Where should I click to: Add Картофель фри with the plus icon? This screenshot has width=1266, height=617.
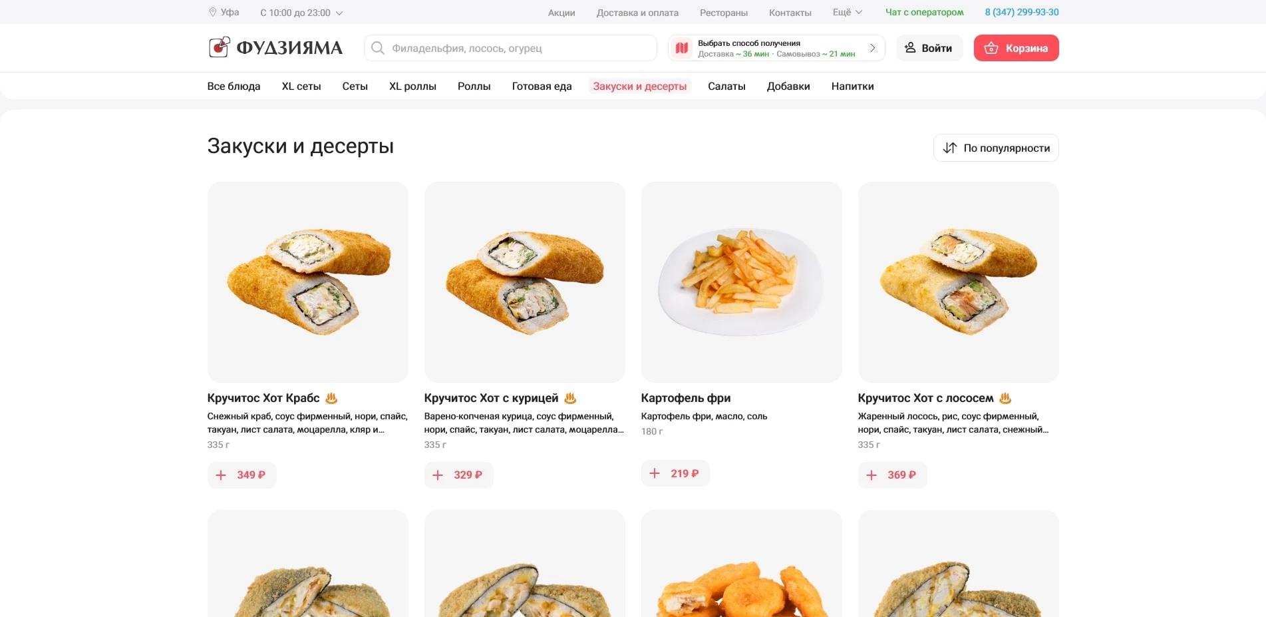click(655, 473)
